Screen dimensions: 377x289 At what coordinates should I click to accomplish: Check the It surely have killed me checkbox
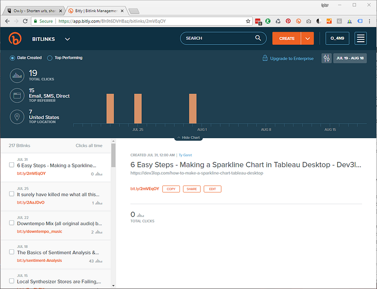pos(12,194)
